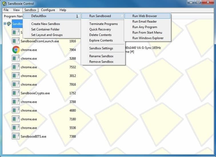Viewport: 216px width, 157px height.
Task: Click icon of chrome.exe with PID 5536
Action: pos(16,128)
